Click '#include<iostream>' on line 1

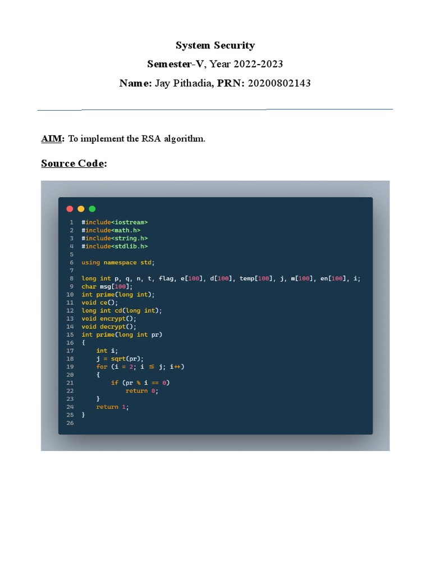pyautogui.click(x=114, y=222)
